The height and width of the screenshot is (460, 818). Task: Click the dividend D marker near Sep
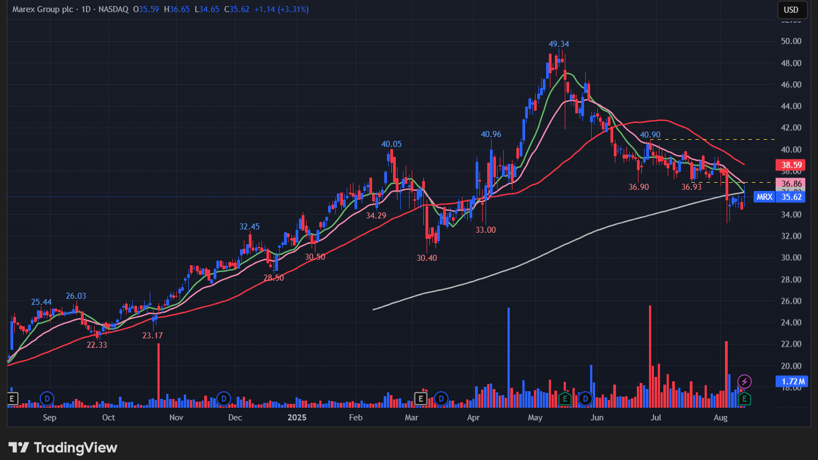[47, 398]
